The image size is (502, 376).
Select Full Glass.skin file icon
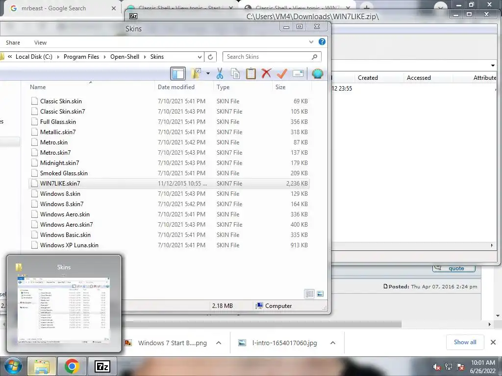click(x=34, y=121)
